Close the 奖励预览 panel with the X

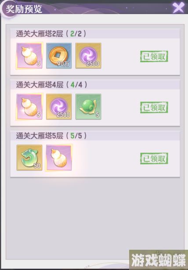click(x=178, y=7)
